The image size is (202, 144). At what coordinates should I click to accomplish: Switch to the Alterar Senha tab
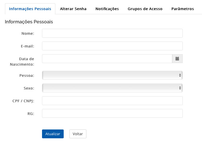tap(73, 9)
